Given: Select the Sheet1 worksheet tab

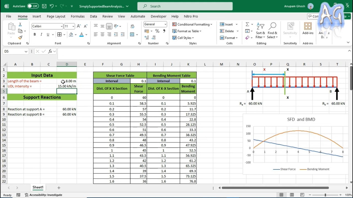Looking at the screenshot, I should (x=38, y=188).
